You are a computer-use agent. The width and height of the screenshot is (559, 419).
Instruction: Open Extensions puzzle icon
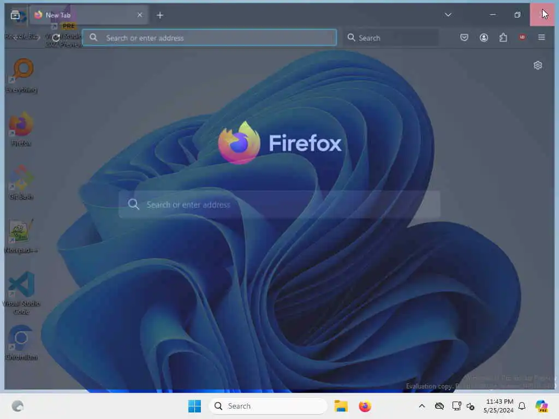[x=503, y=38]
